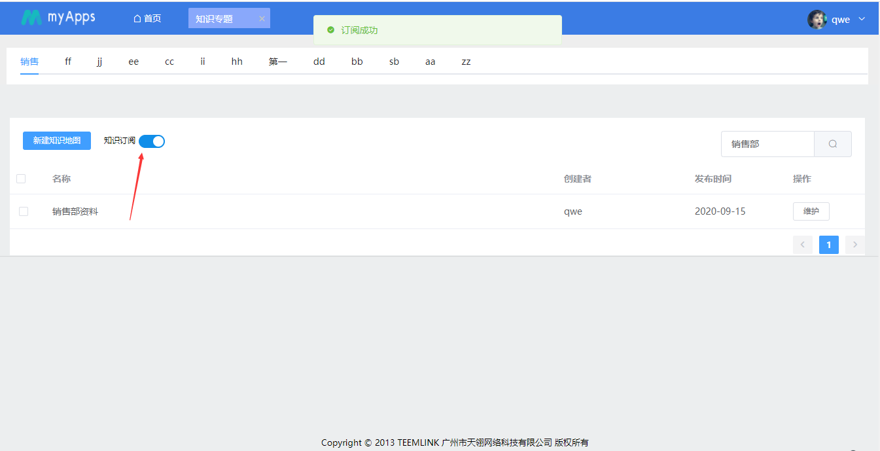Screen dimensions: 880x451
Task: Click the 创建者 column header
Action: 578,179
